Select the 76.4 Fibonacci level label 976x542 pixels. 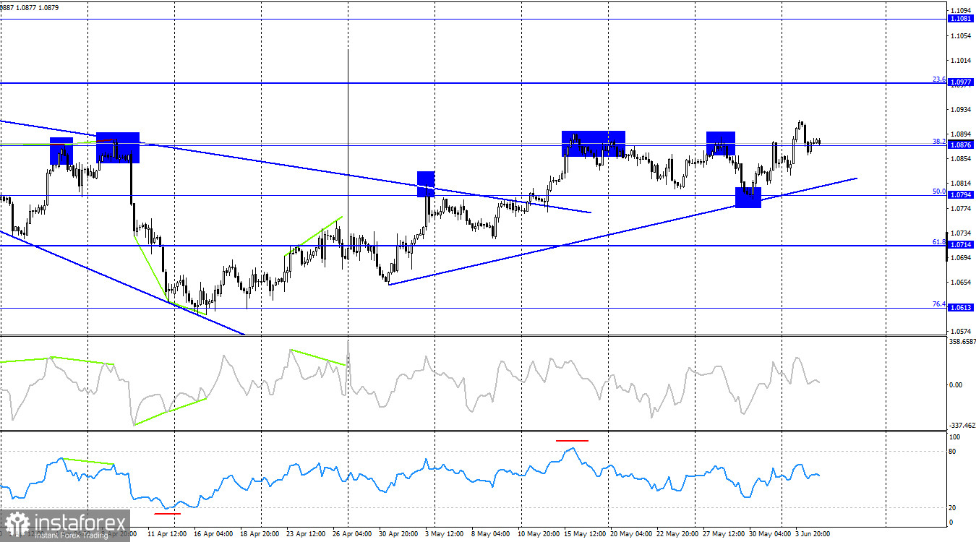(939, 304)
